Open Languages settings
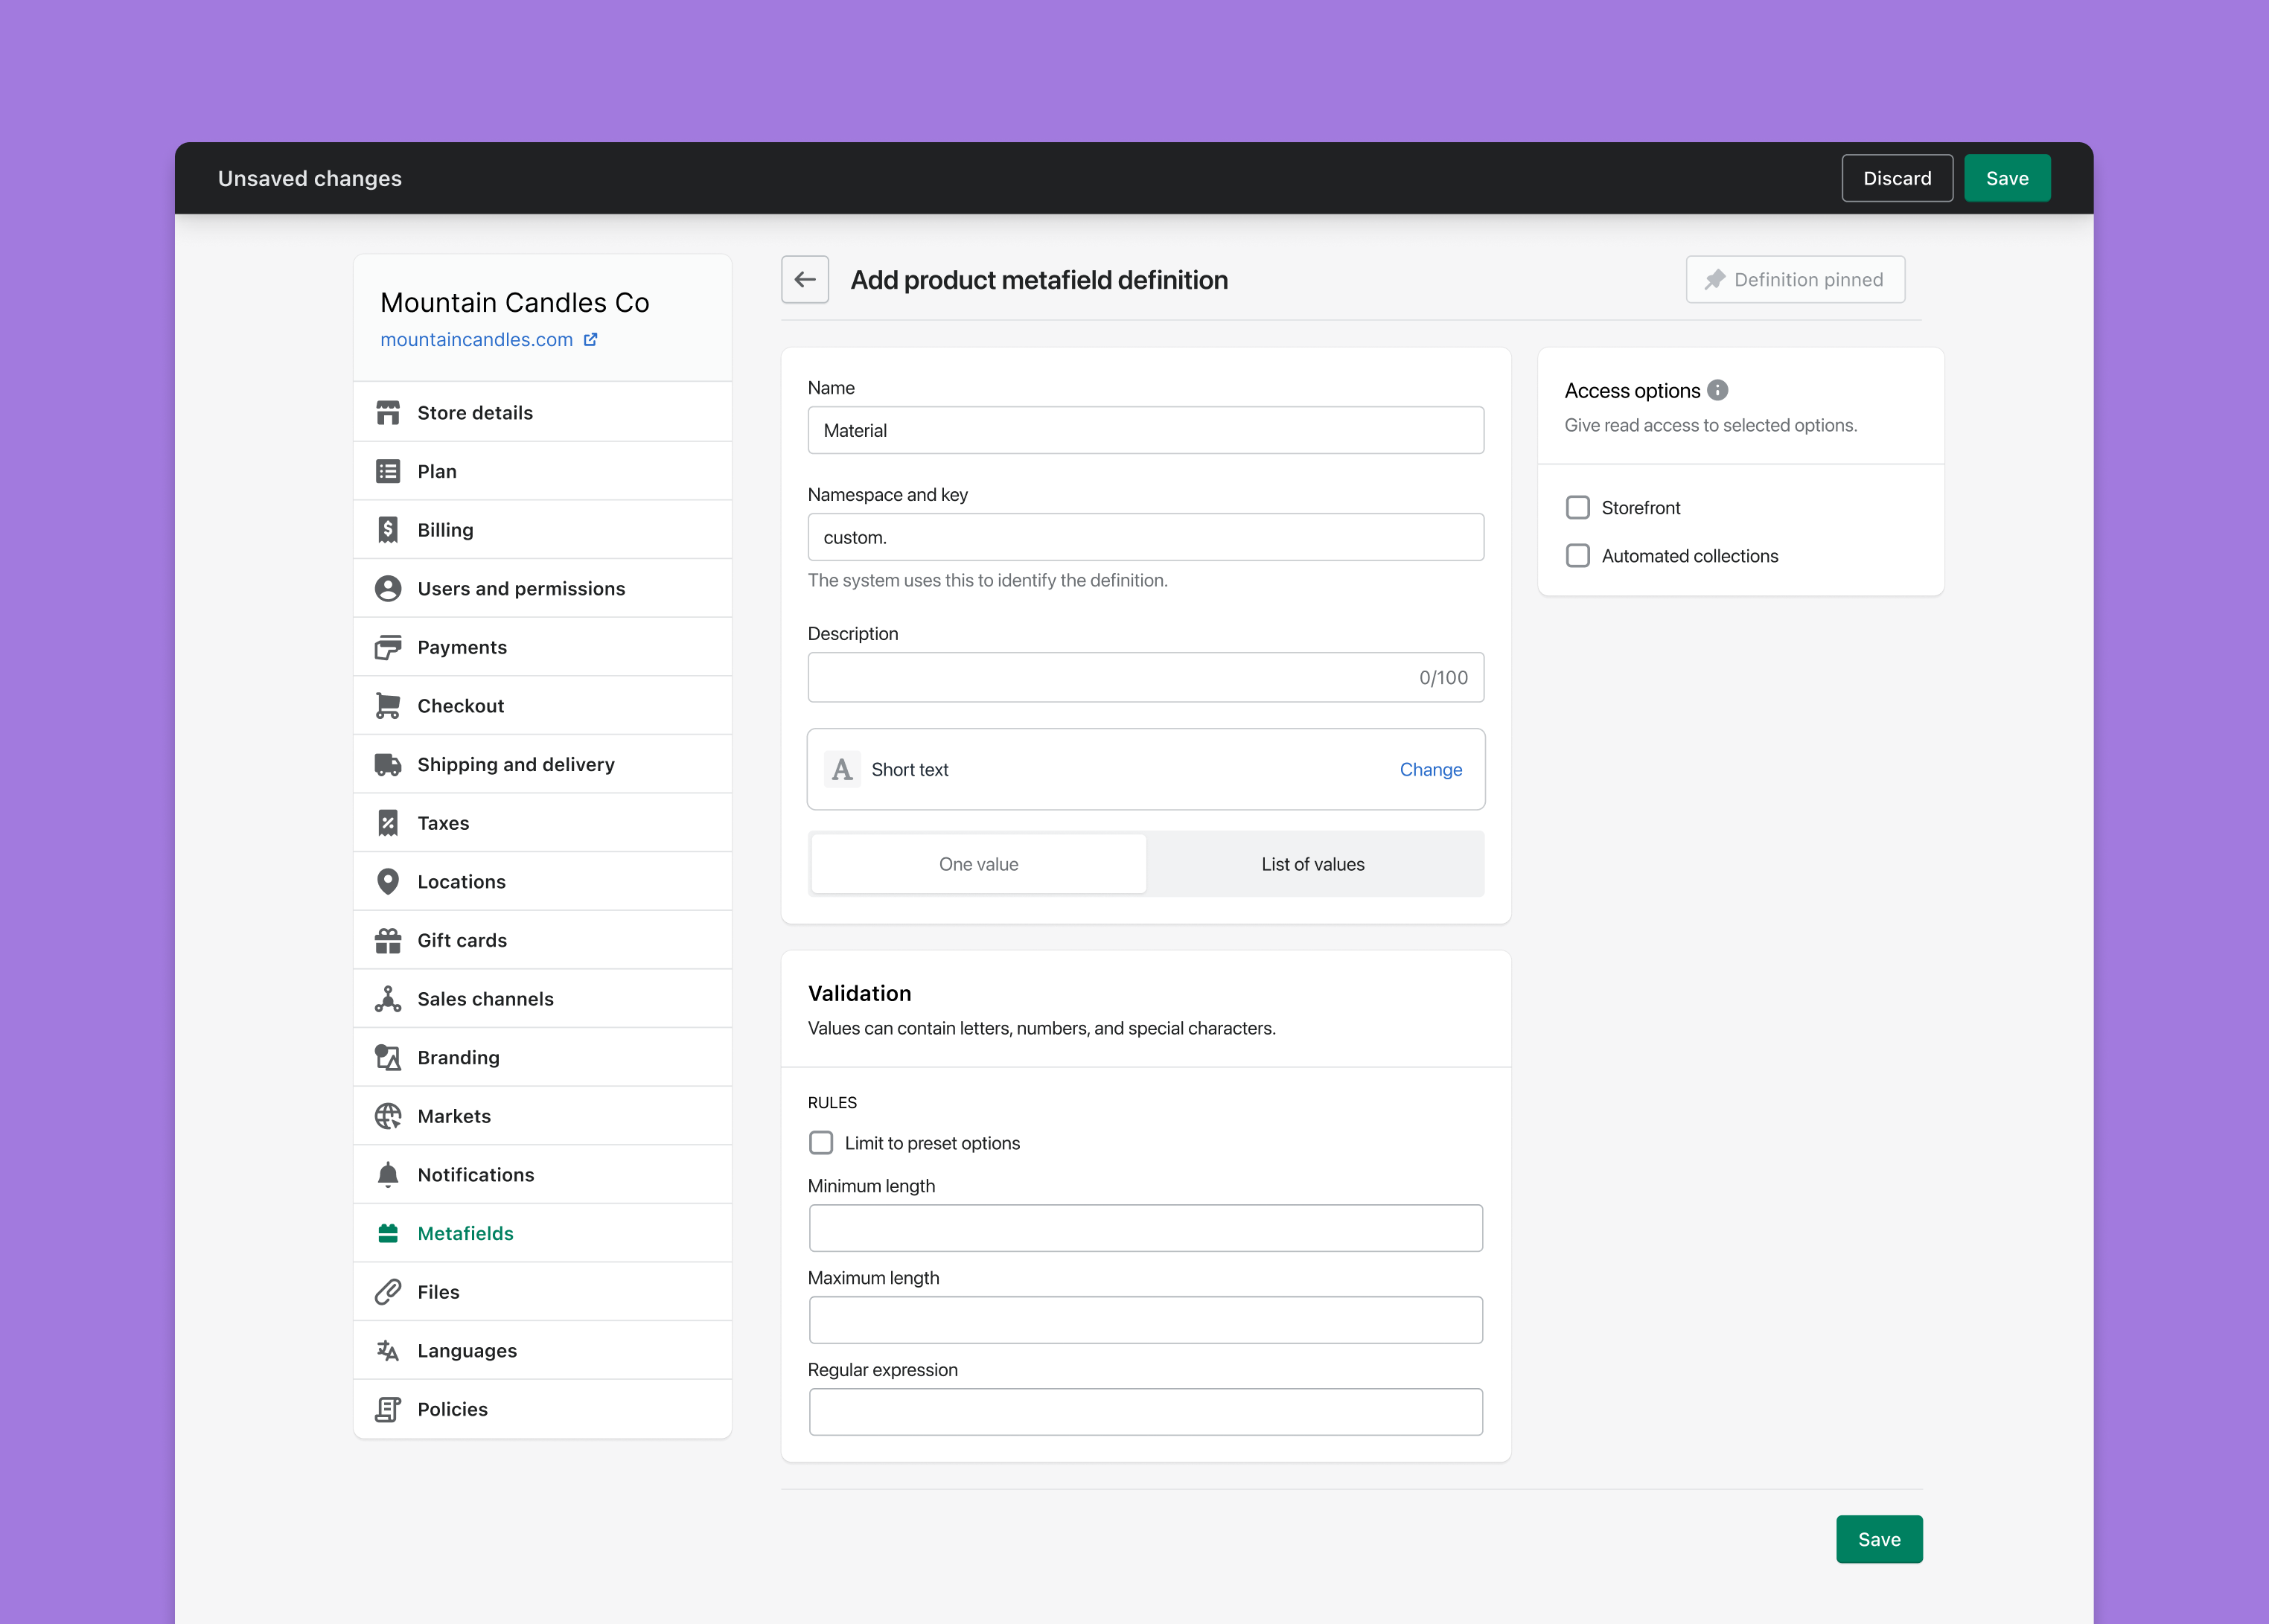The width and height of the screenshot is (2269, 1624). tap(543, 1351)
